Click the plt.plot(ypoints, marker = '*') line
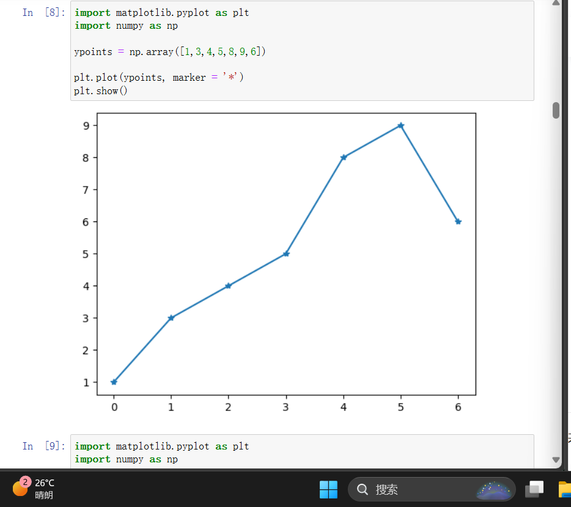The height and width of the screenshot is (507, 571). pyautogui.click(x=159, y=78)
